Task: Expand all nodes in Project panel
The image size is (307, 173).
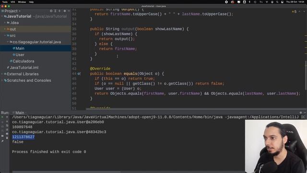Action: click(56, 11)
